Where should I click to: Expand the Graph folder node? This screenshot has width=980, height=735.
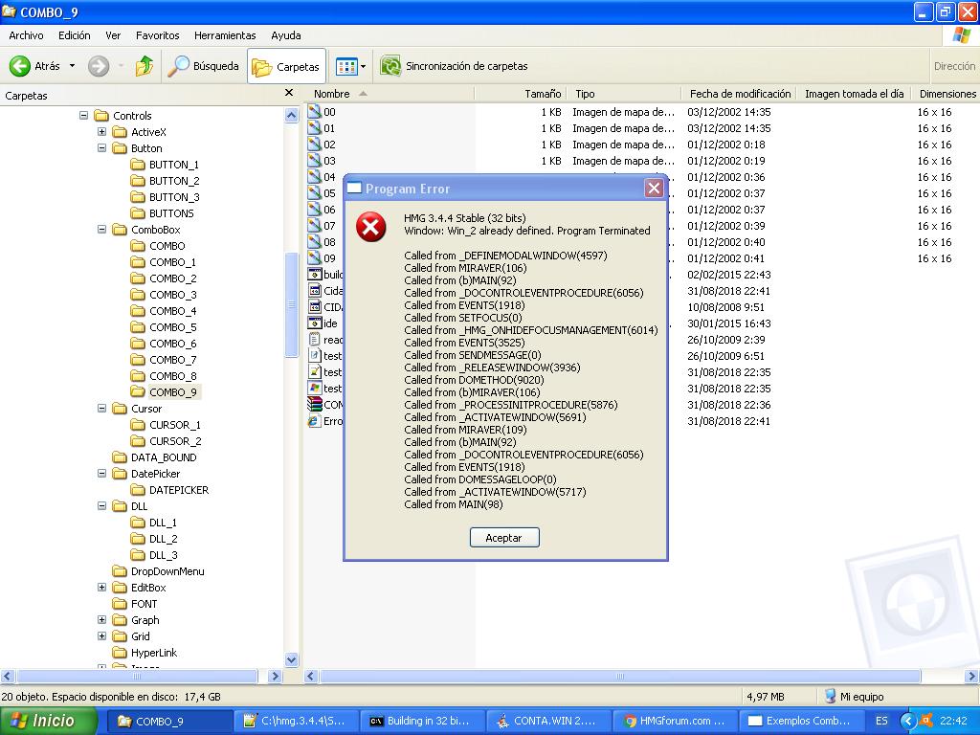(101, 619)
